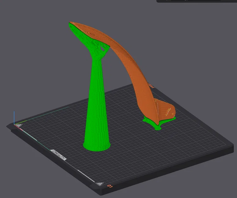Click the orange "01" plate number label
The image size is (237, 198).
(x=110, y=186)
